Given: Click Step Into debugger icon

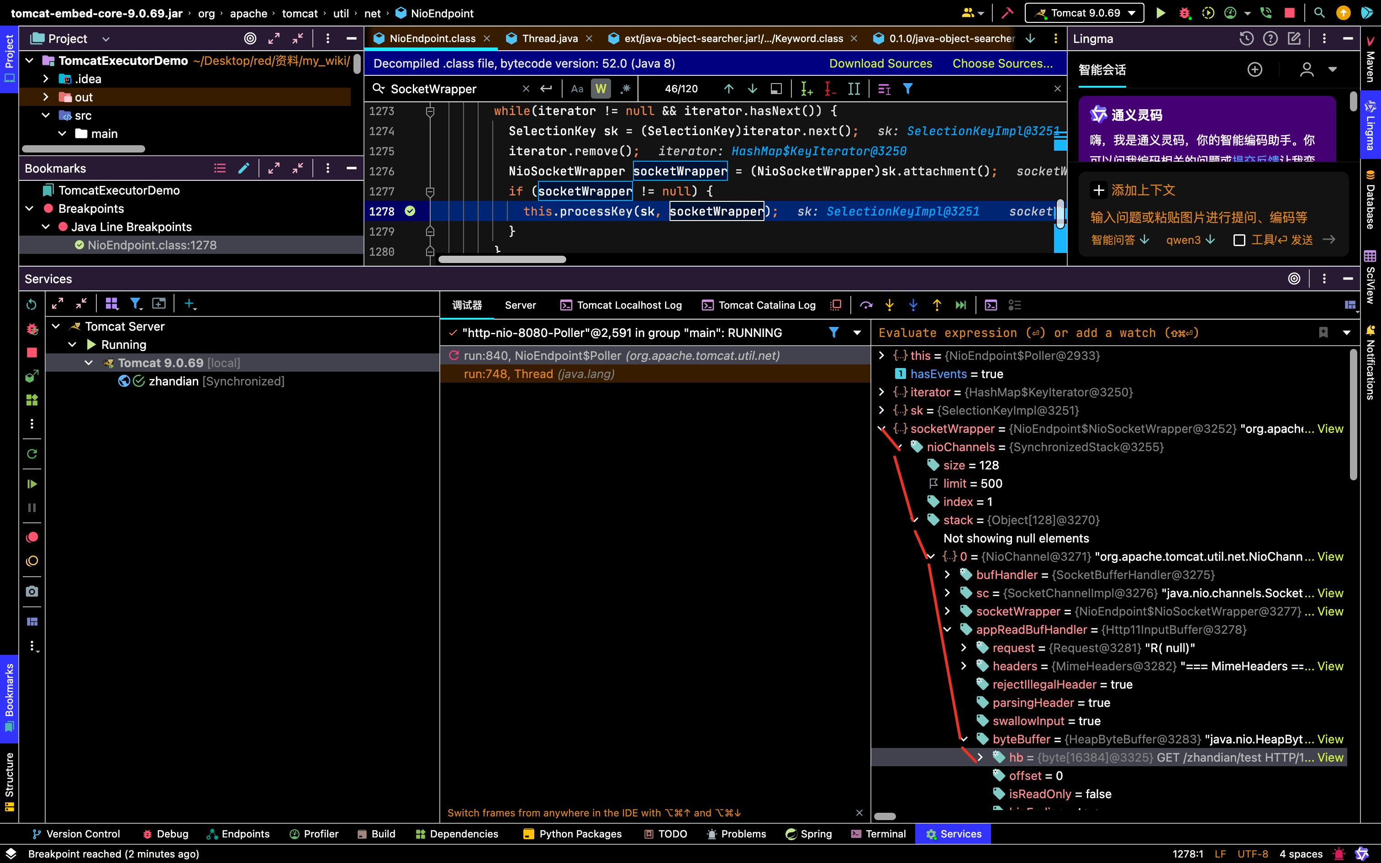Looking at the screenshot, I should [x=889, y=305].
